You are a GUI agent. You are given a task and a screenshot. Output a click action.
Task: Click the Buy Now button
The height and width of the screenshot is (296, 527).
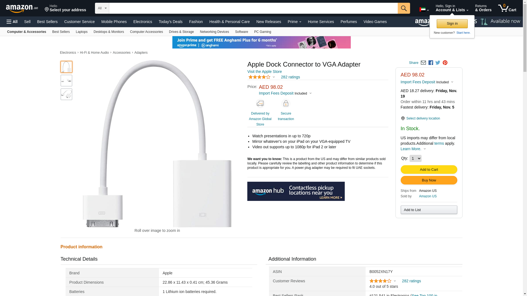(429, 180)
